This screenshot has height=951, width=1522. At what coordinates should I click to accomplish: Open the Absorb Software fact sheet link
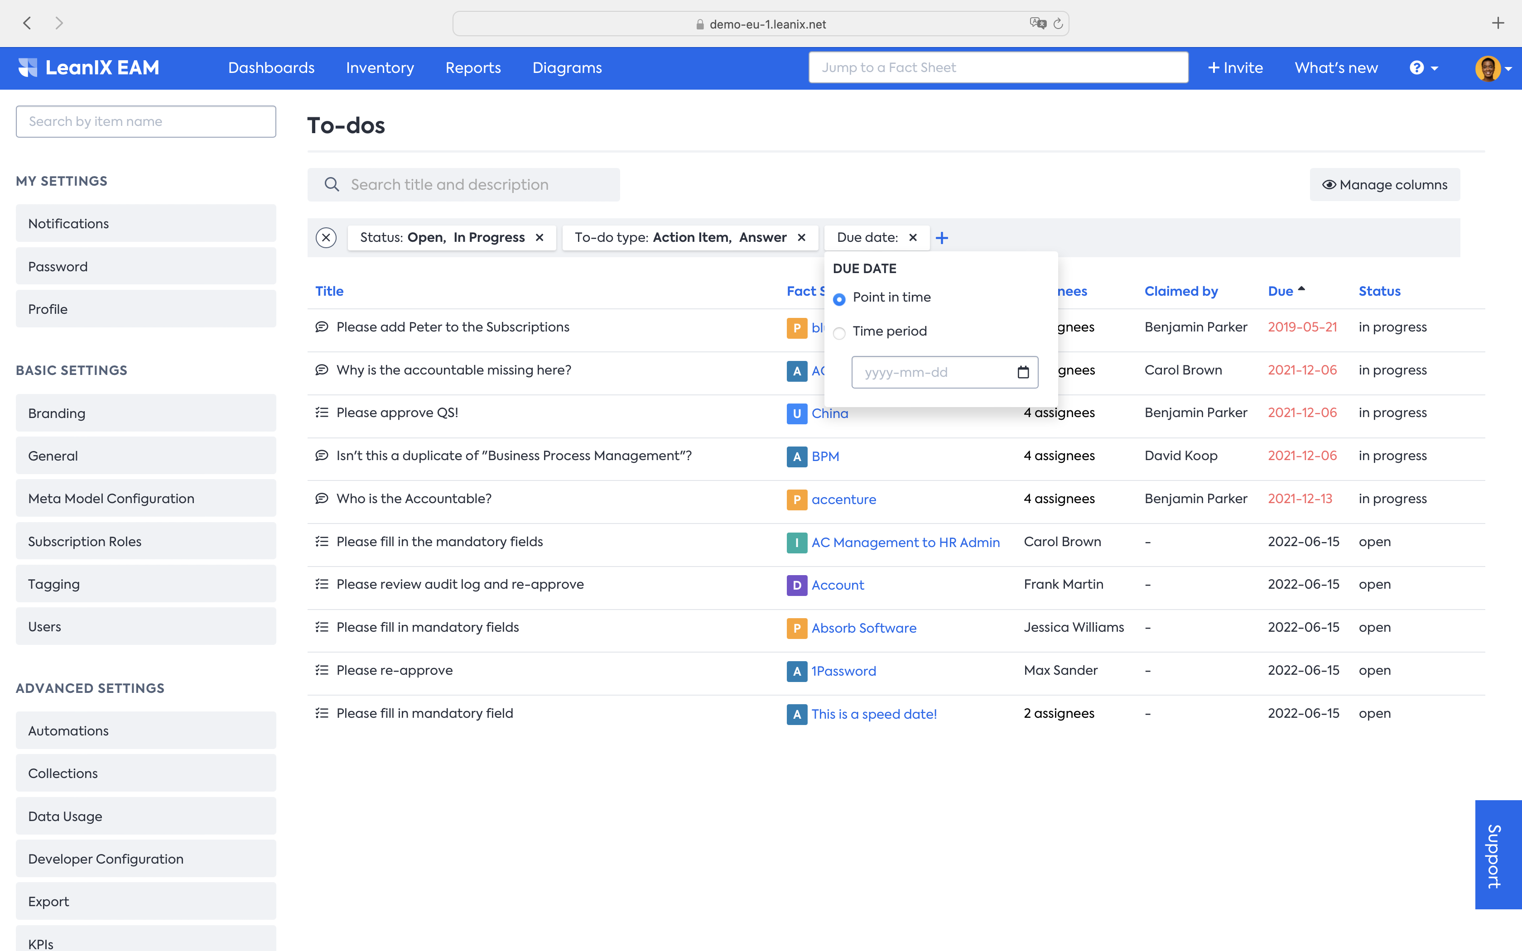point(863,628)
